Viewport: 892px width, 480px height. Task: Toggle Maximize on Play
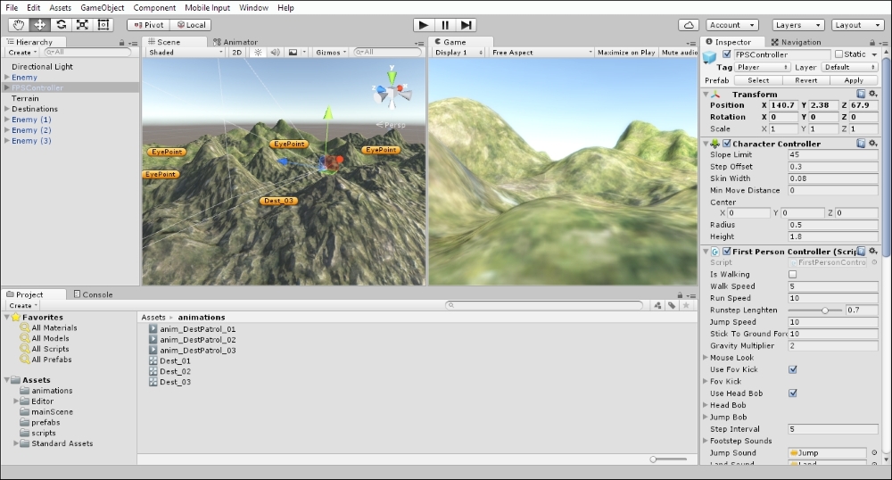tap(626, 53)
